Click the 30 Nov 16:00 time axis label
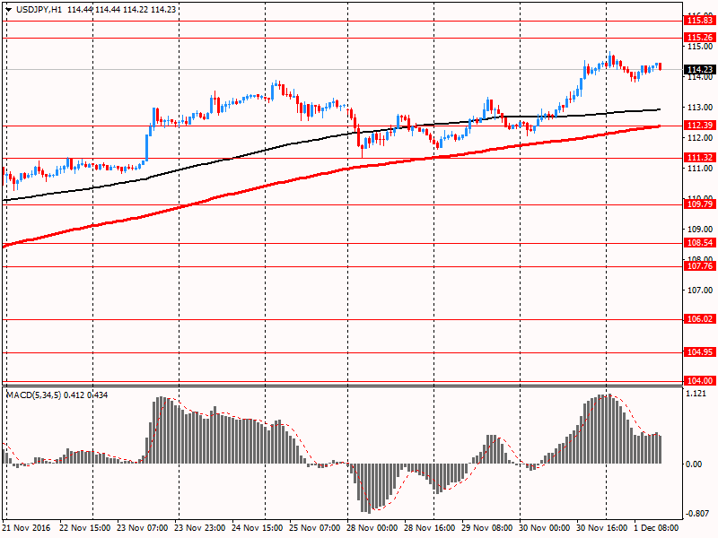Screen dimensions: 718x538 (x=601, y=527)
